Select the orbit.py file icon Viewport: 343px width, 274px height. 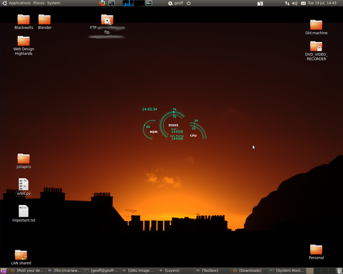(x=23, y=187)
